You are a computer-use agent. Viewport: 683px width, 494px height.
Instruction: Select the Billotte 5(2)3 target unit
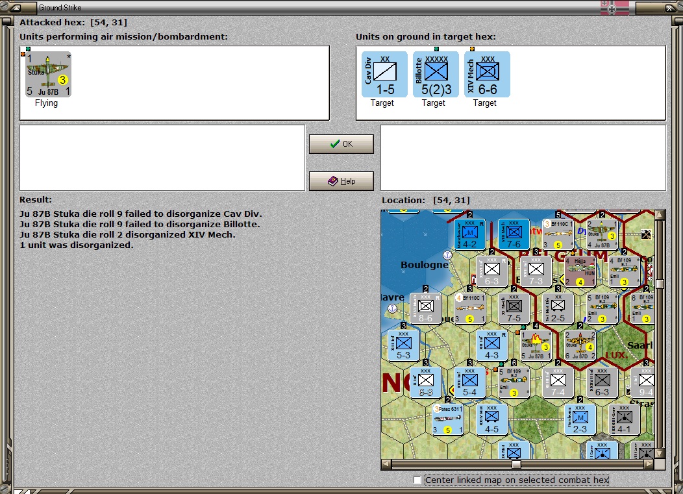(x=436, y=75)
